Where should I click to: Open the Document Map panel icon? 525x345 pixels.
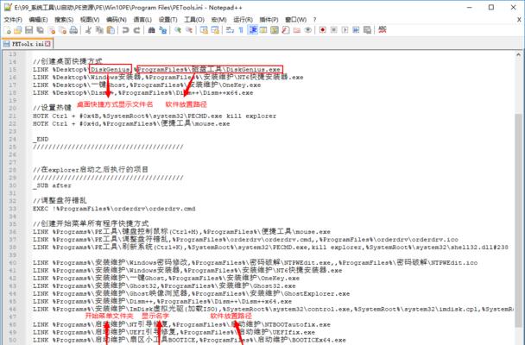point(275,30)
